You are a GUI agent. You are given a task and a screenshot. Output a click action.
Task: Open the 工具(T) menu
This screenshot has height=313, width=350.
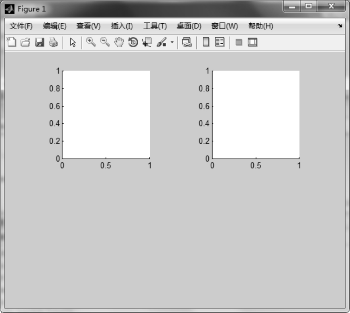pos(155,26)
